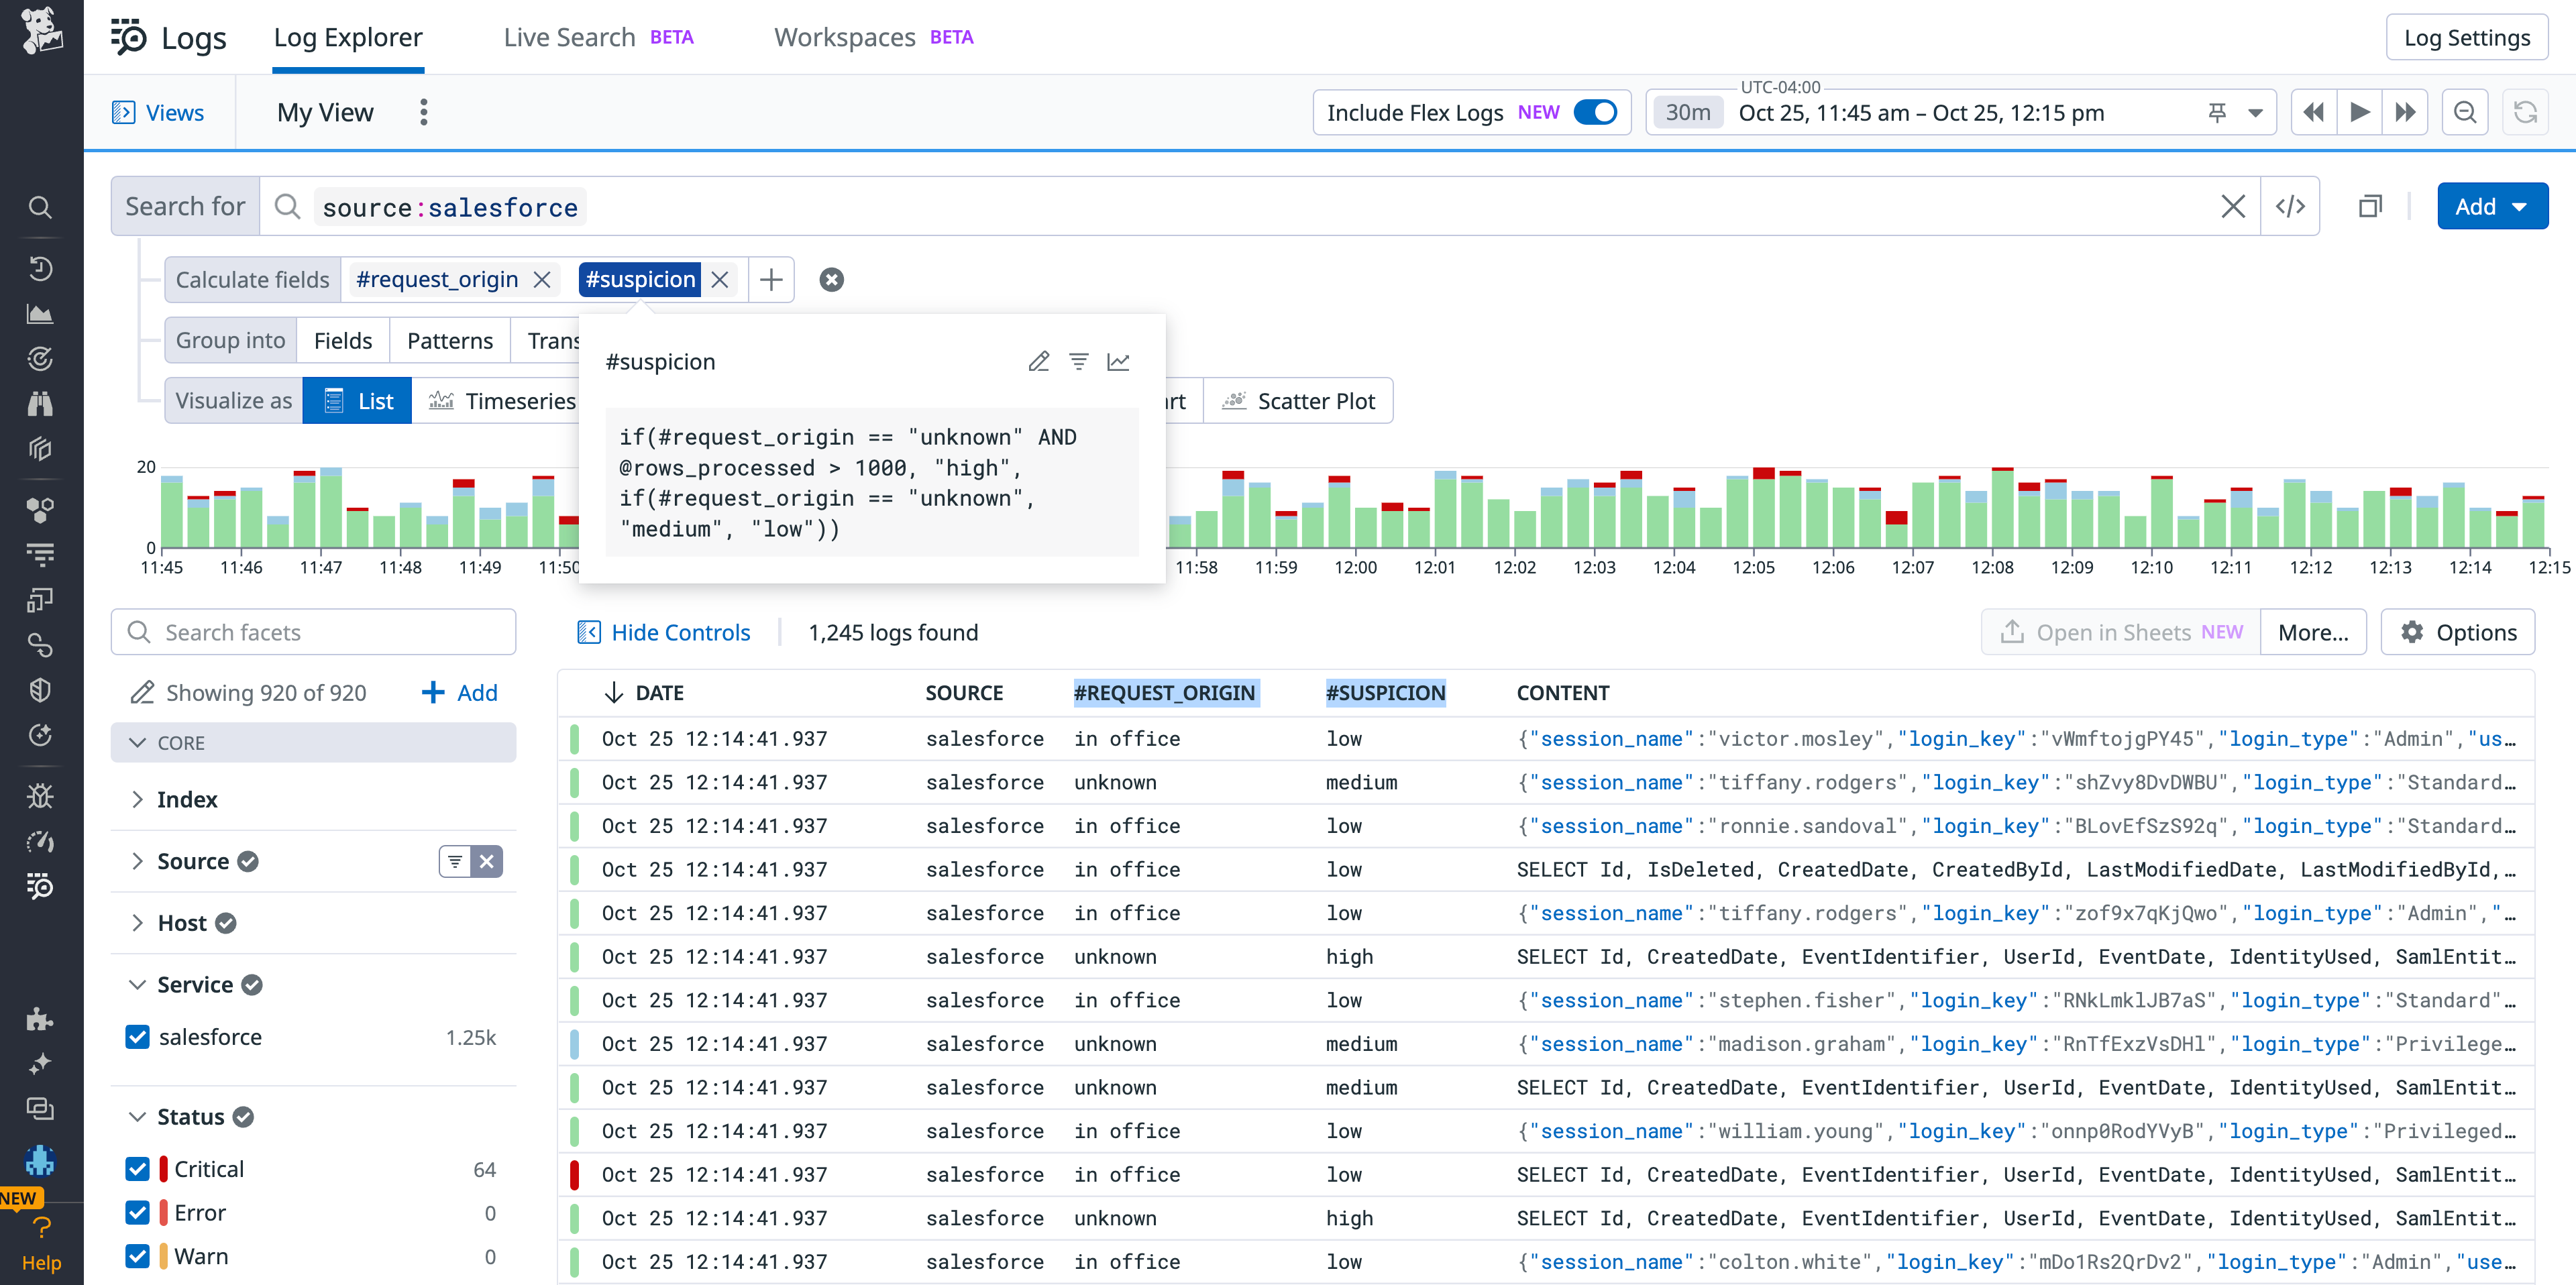The image size is (2576, 1285).
Task: Click the Hide Controls link
Action: [x=664, y=631]
